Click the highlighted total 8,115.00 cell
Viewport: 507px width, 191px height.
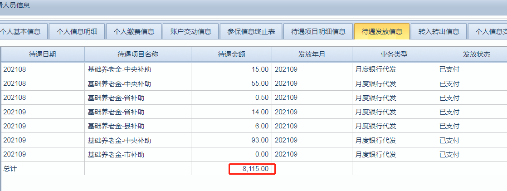(x=252, y=169)
